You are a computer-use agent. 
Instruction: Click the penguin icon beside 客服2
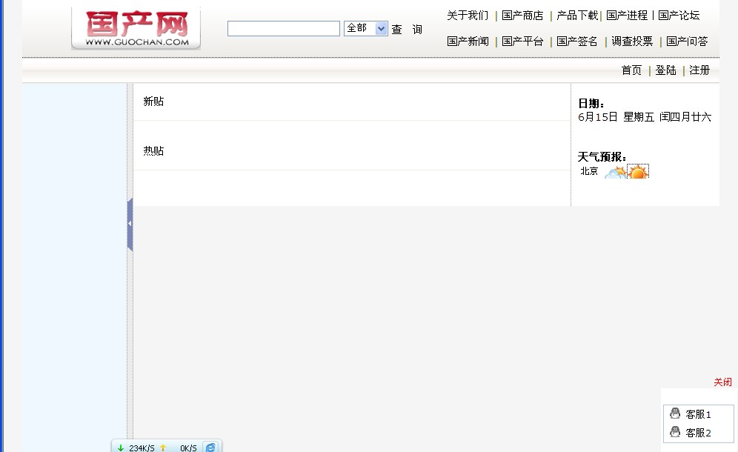[x=675, y=432]
